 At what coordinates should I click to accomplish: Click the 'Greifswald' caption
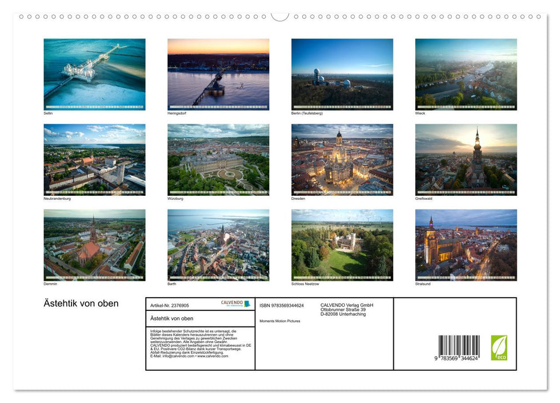(423, 199)
